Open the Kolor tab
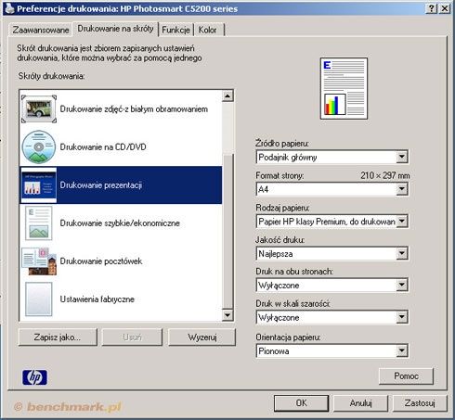Viewport: 455px width, 420px height. point(208,30)
